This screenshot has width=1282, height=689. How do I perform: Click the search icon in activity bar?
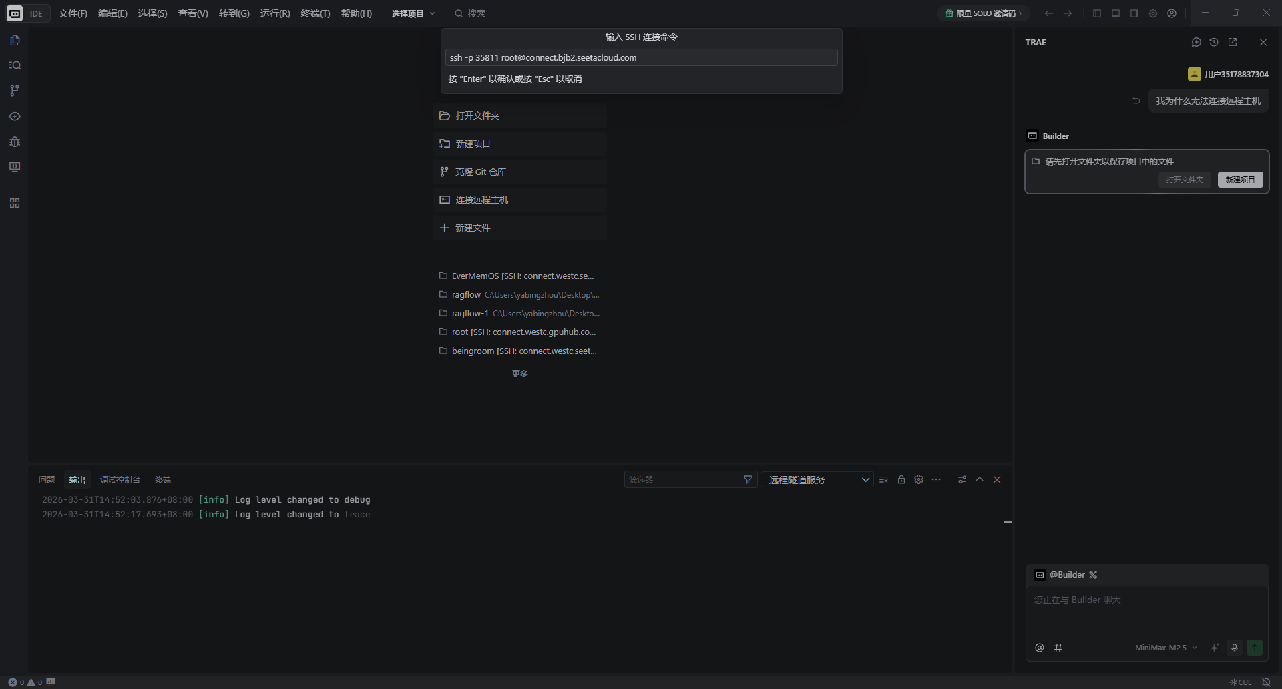point(15,65)
